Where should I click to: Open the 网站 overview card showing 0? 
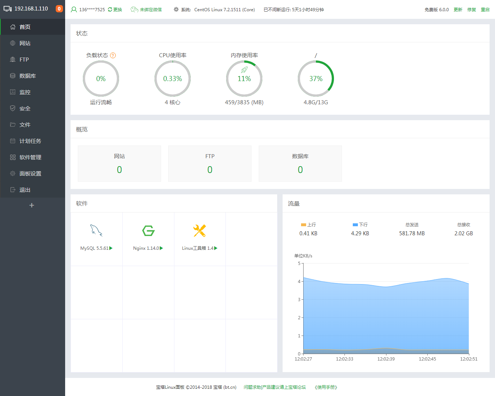pyautogui.click(x=119, y=164)
